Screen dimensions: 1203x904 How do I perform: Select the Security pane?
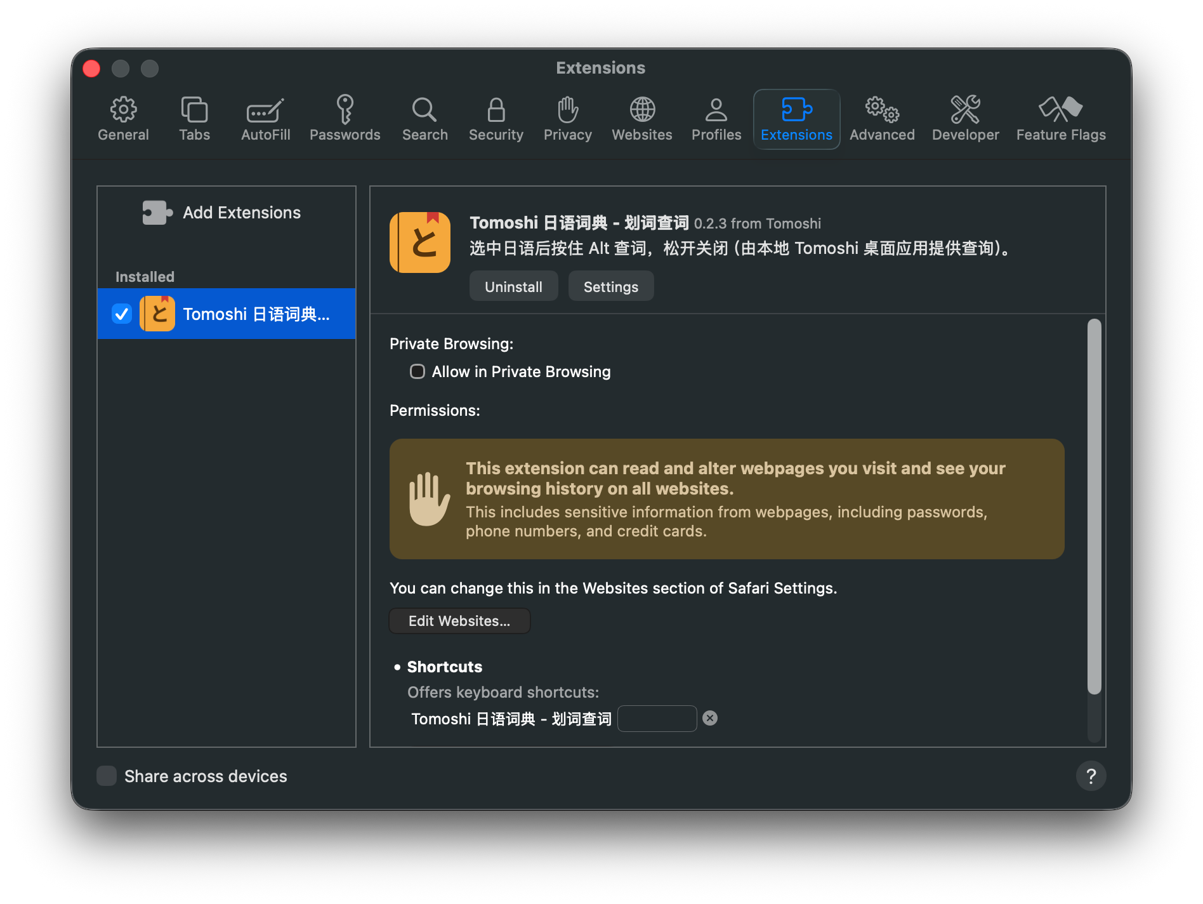click(496, 119)
